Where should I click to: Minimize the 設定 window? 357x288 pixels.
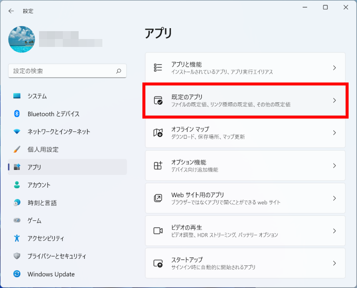point(305,7)
